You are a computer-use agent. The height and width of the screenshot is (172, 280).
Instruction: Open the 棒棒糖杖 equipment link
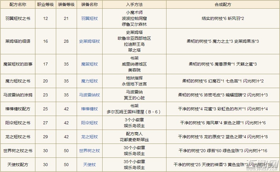coord(89,109)
